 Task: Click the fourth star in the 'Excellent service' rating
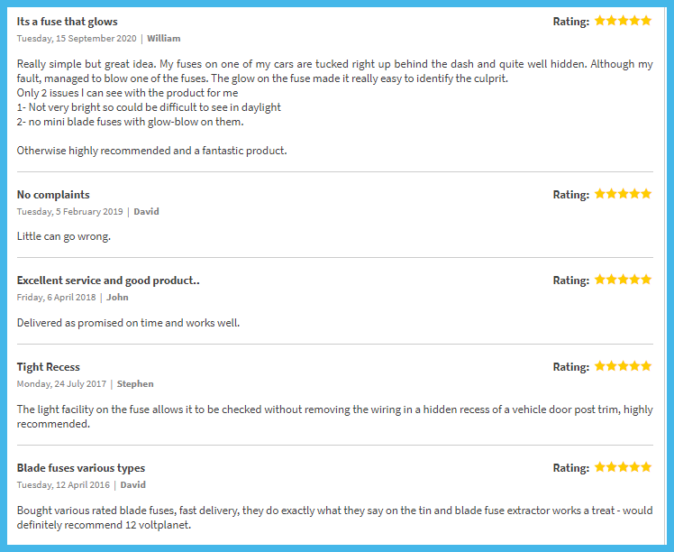pos(635,280)
